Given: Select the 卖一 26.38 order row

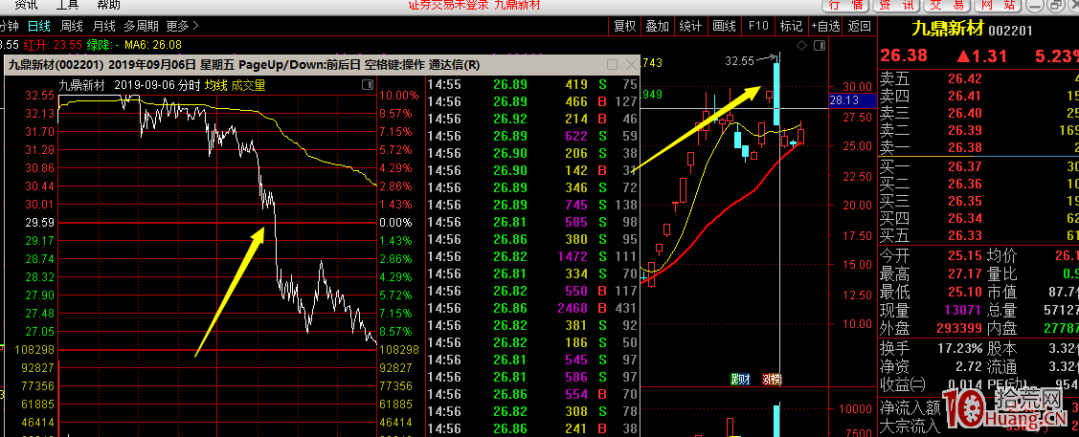Looking at the screenshot, I should coord(978,147).
